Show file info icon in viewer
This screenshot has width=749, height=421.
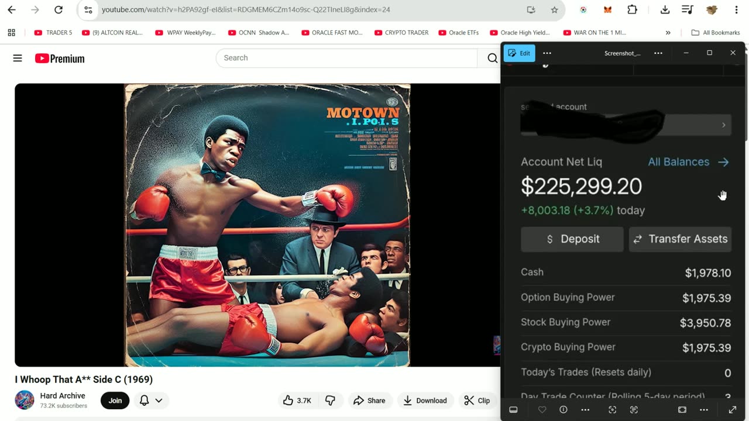coord(564,410)
